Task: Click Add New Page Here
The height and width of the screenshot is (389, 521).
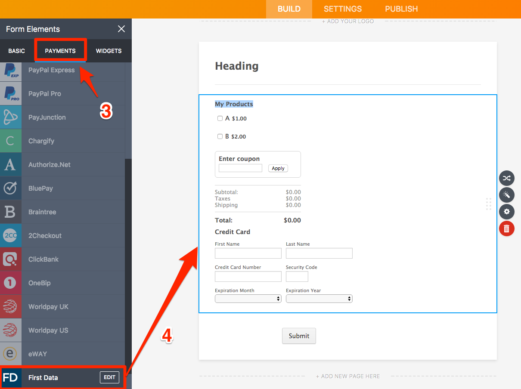Action: (348, 376)
